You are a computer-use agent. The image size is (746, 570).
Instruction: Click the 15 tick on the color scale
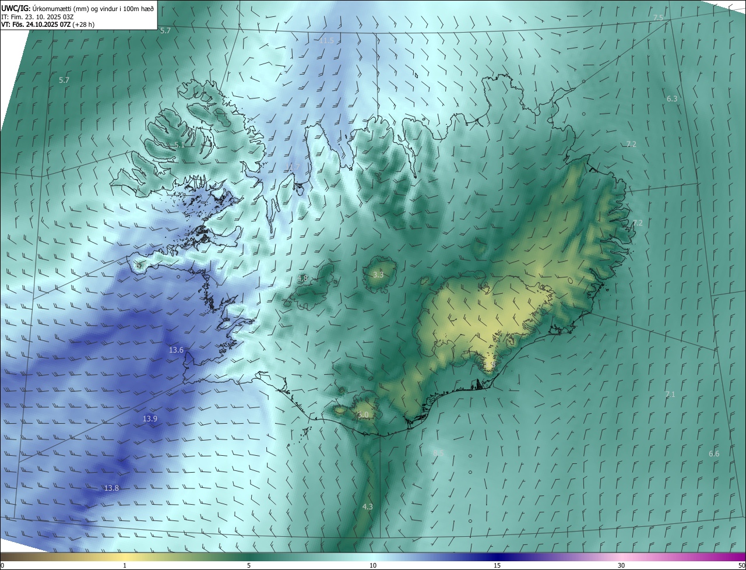tap(497, 566)
